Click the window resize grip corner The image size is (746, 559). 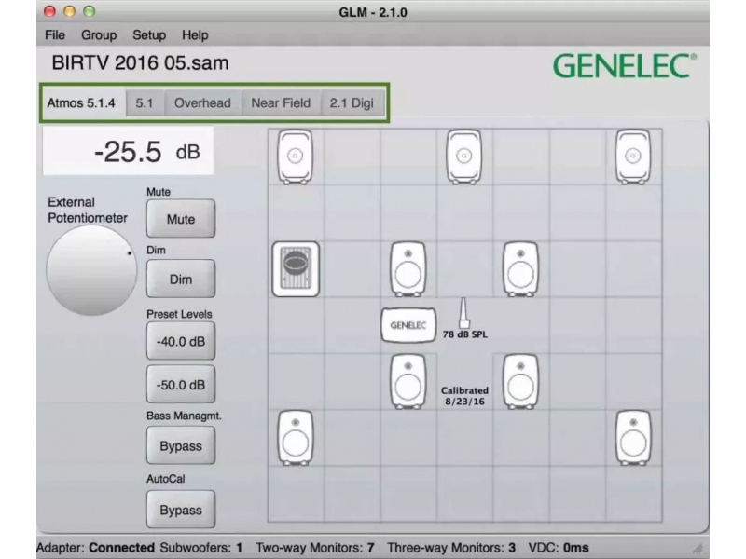[698, 549]
